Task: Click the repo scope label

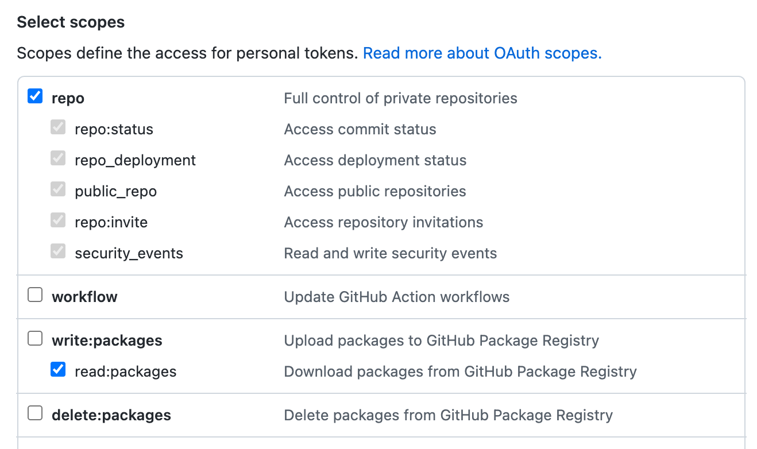Action: click(x=68, y=98)
